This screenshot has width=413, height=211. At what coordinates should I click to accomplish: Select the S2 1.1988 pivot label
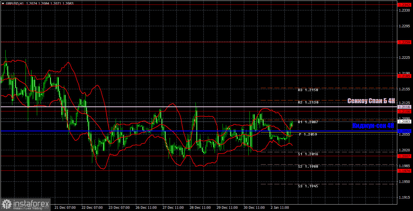tap(308, 167)
